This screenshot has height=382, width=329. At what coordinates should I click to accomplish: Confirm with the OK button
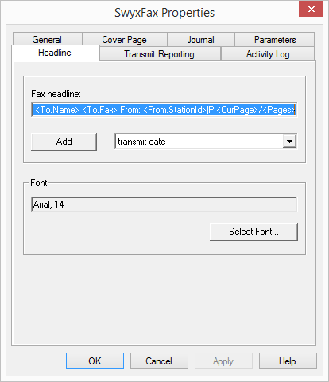(x=95, y=361)
